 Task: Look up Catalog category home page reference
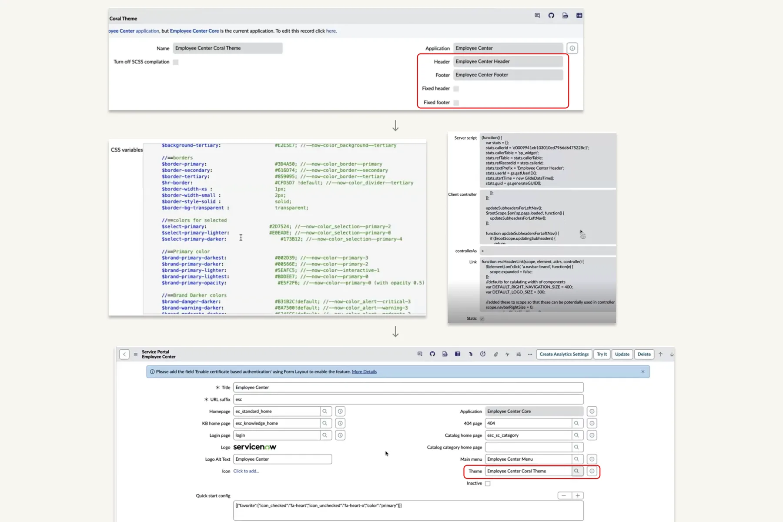(577, 447)
